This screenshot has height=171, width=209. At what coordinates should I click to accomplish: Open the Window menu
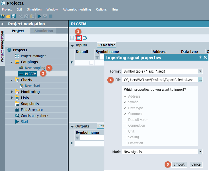[52, 9]
